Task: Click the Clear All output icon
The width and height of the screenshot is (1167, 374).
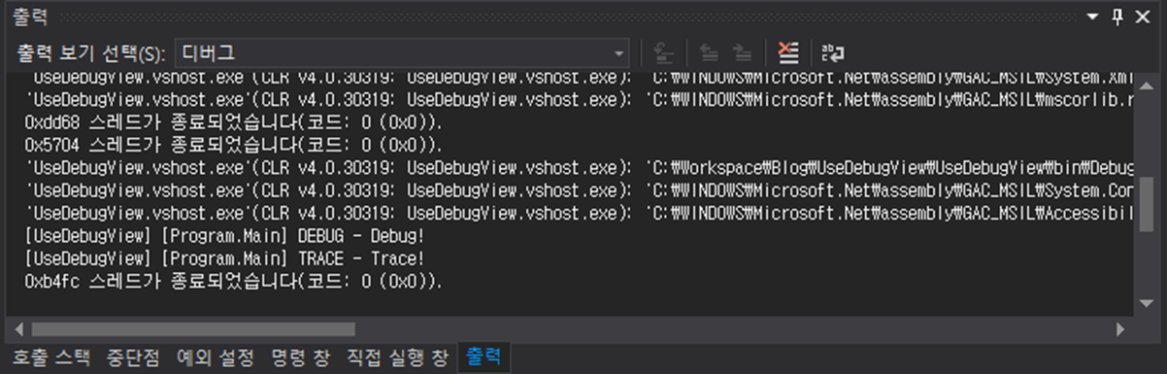Action: [x=789, y=52]
